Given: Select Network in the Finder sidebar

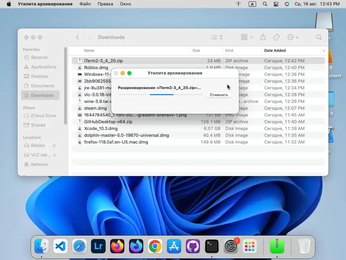Looking at the screenshot, I should coord(40,165).
